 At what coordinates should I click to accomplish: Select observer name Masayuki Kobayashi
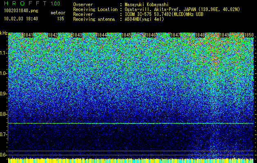click(x=146, y=5)
